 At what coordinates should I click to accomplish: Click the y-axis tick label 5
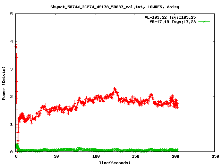tap(11, 14)
